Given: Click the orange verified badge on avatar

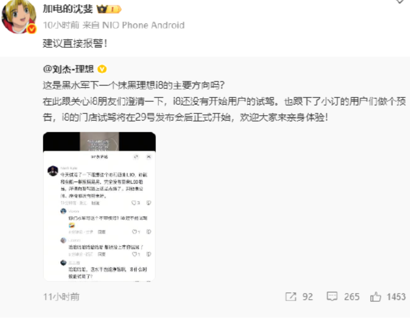Looking at the screenshot, I should pyautogui.click(x=31, y=29).
